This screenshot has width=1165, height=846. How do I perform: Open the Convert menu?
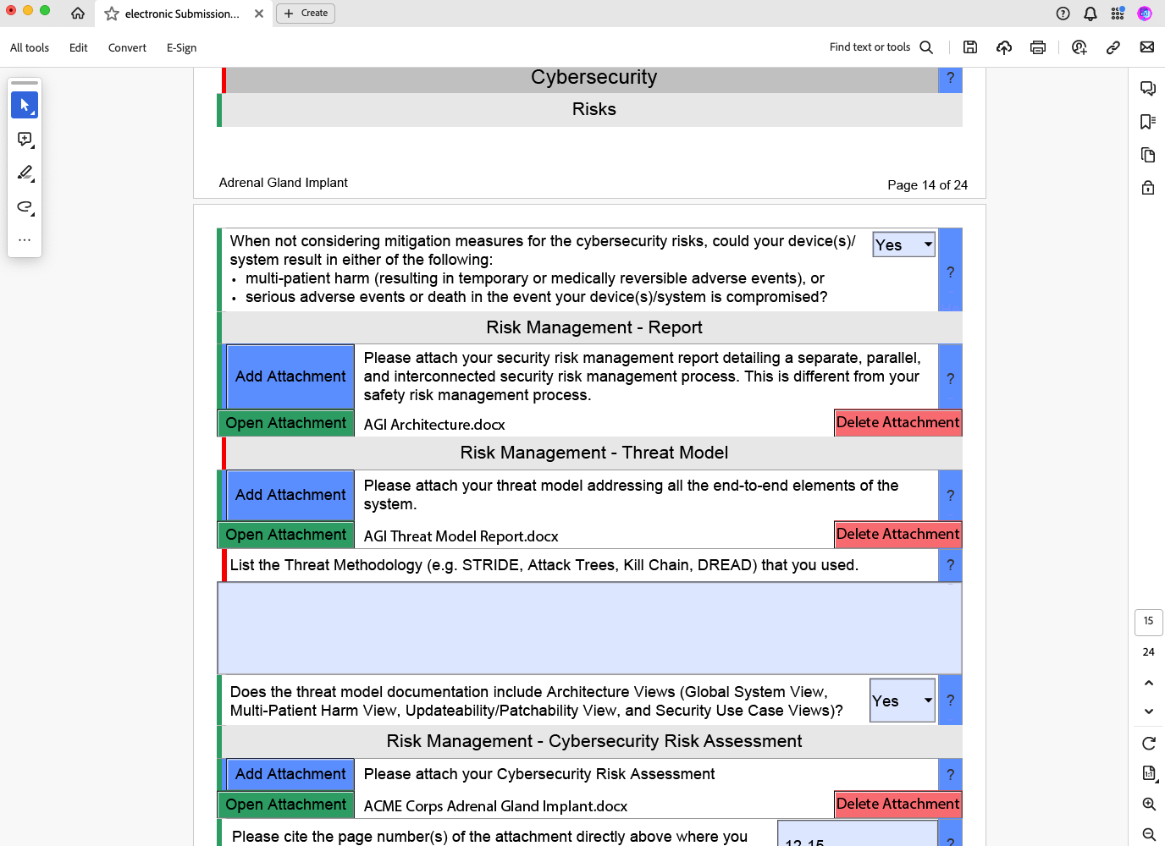126,47
